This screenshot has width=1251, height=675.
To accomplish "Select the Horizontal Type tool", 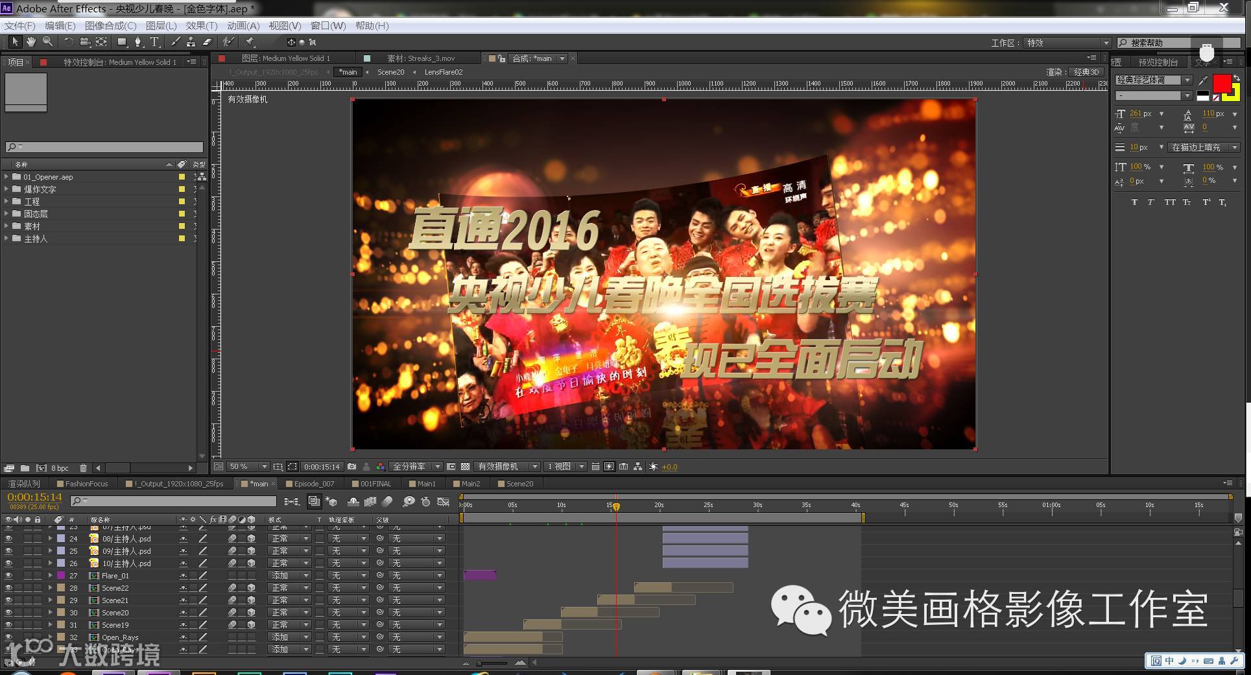I will (x=155, y=42).
